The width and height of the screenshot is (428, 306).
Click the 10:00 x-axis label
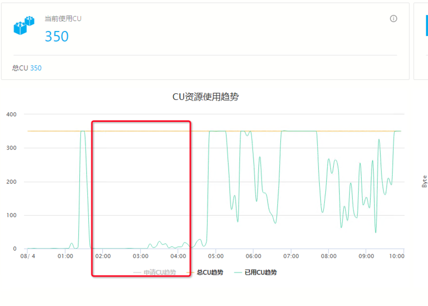397,256
